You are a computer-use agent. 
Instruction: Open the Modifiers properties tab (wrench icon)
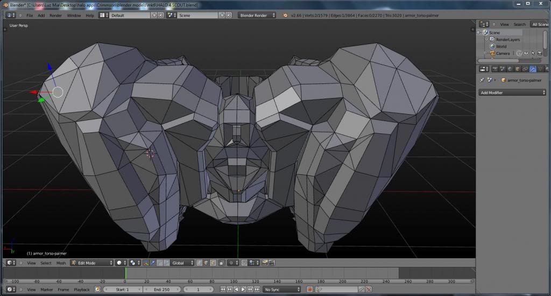(533, 69)
